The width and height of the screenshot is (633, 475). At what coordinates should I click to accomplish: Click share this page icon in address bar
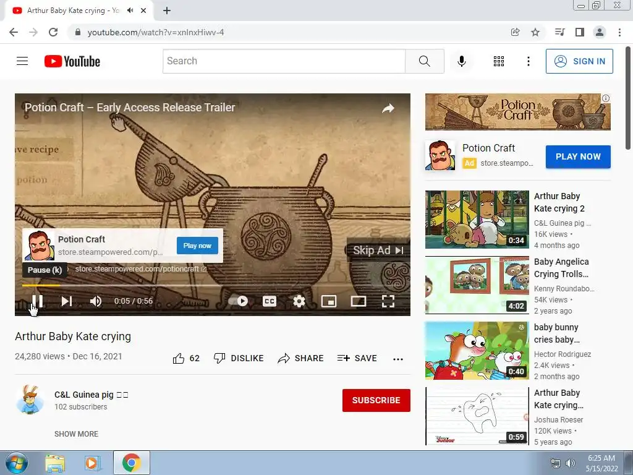tap(515, 32)
